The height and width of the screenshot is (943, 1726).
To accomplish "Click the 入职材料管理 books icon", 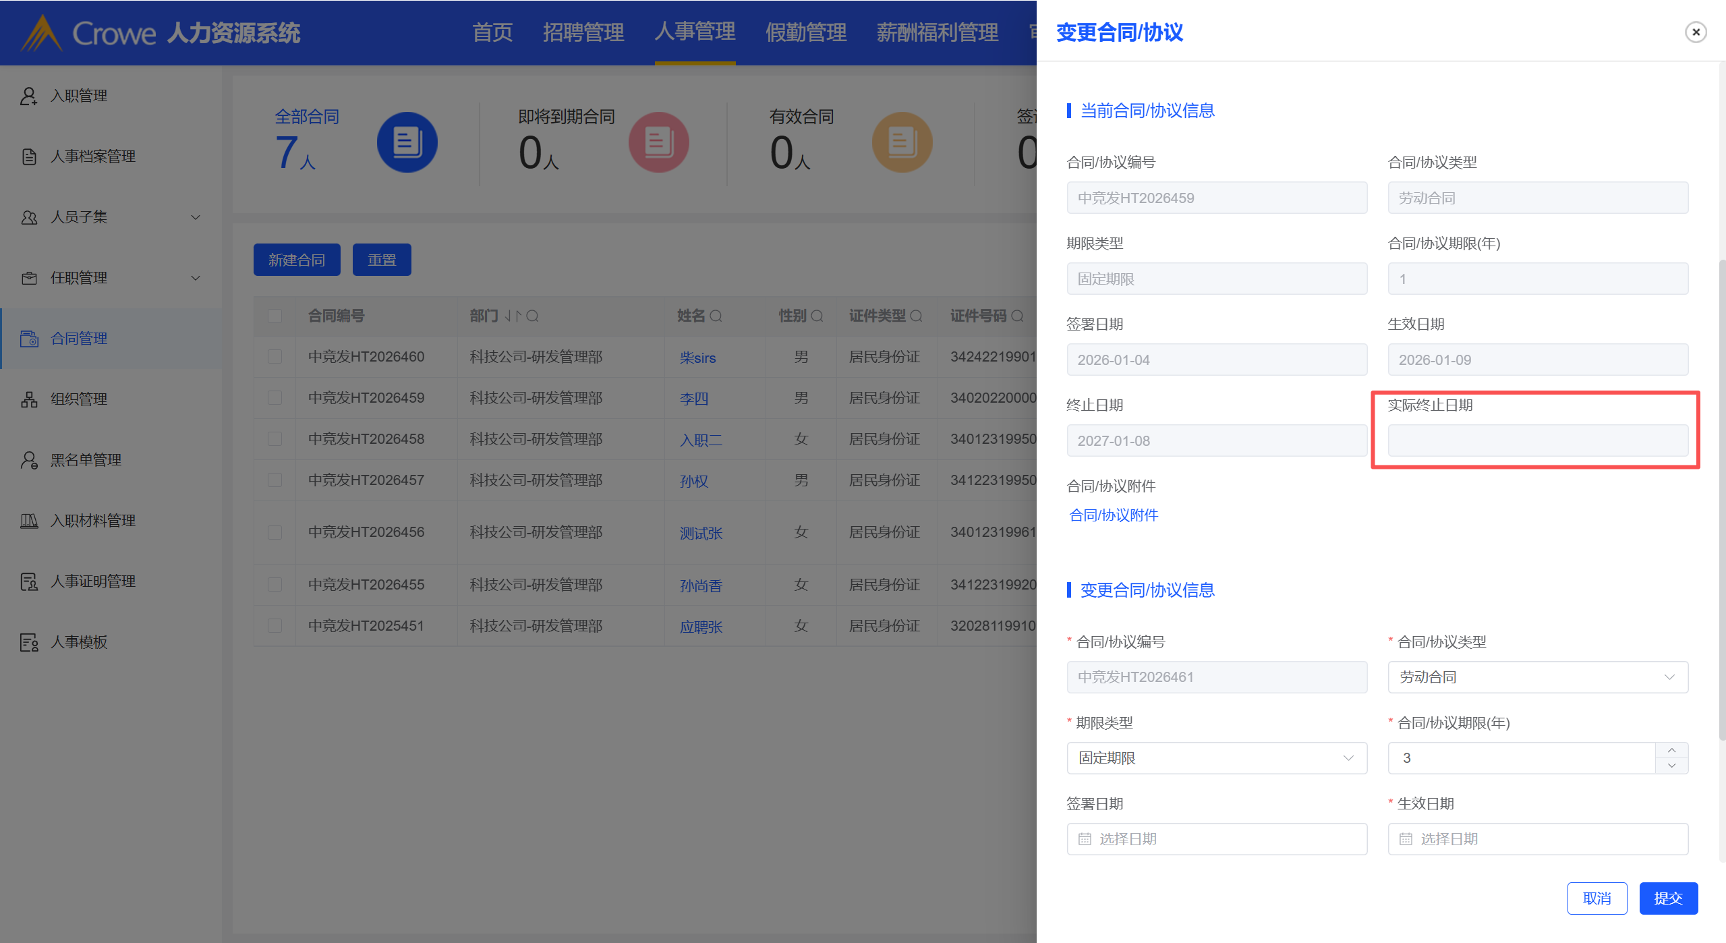I will click(x=28, y=521).
